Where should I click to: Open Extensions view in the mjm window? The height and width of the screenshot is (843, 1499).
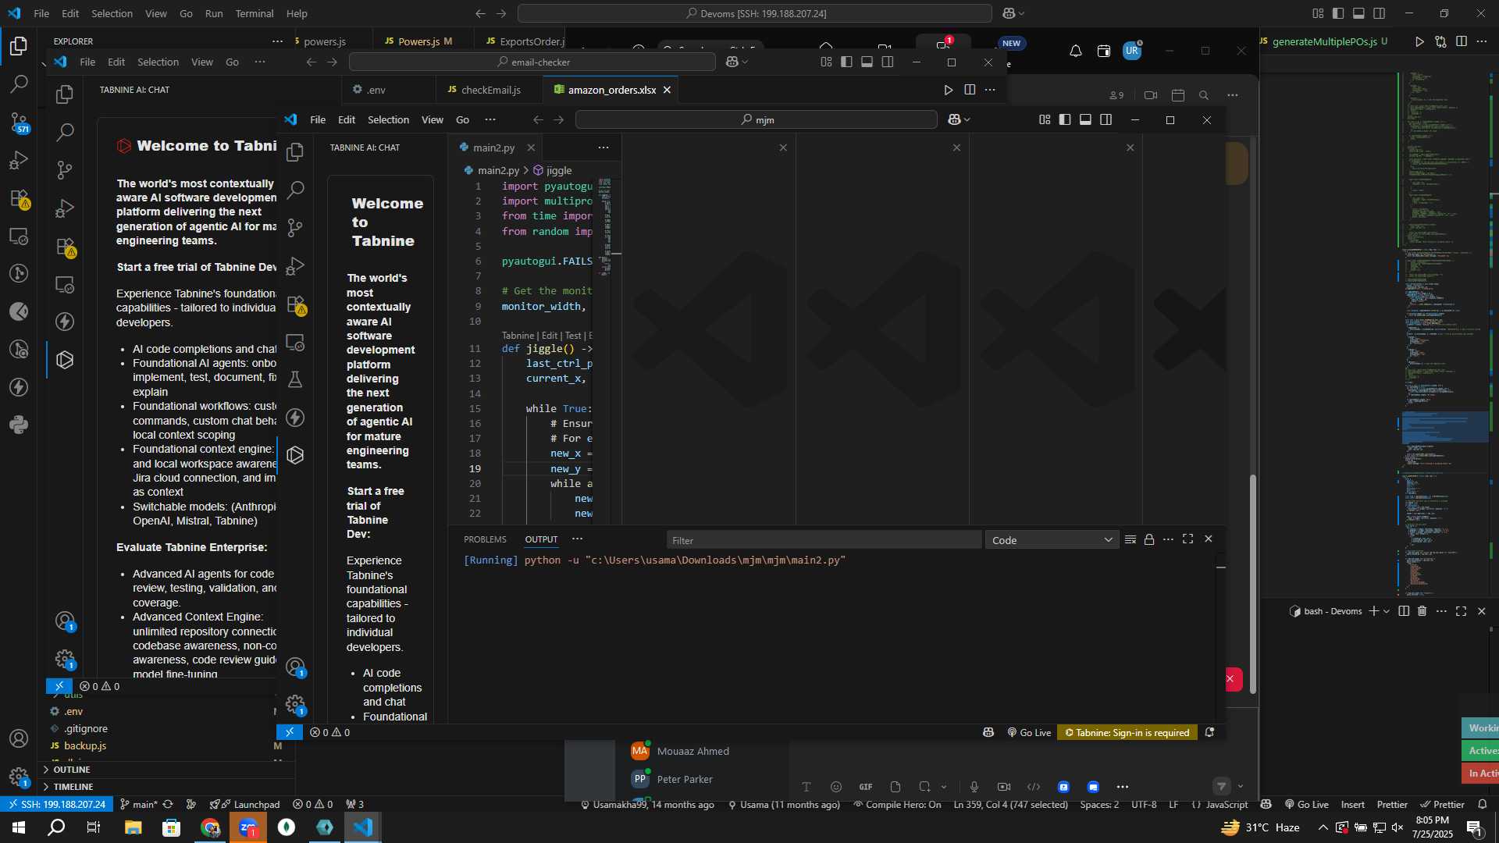(296, 304)
